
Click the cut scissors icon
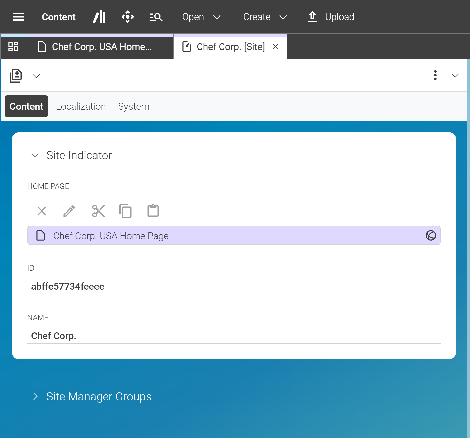point(99,211)
